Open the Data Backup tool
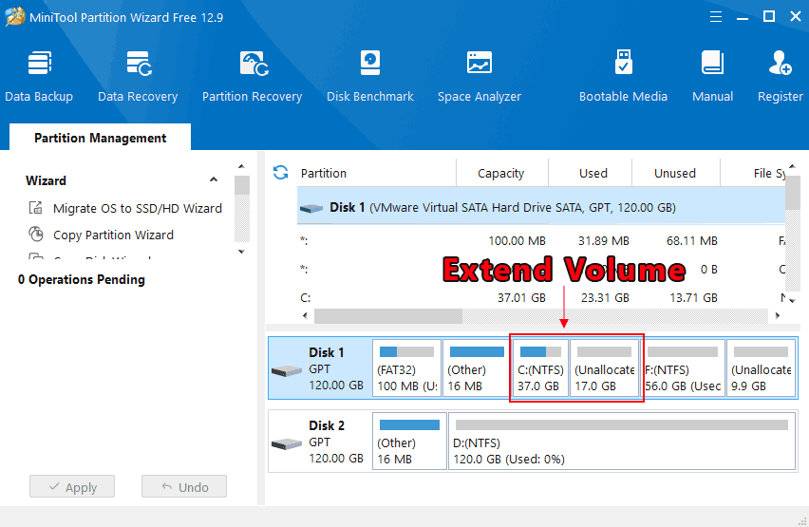Screen dimensions: 809x527 tap(39, 76)
